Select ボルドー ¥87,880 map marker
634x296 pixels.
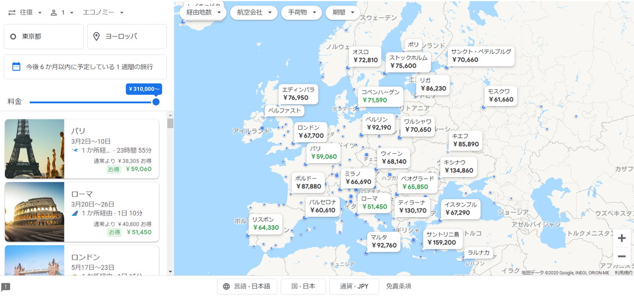308,182
